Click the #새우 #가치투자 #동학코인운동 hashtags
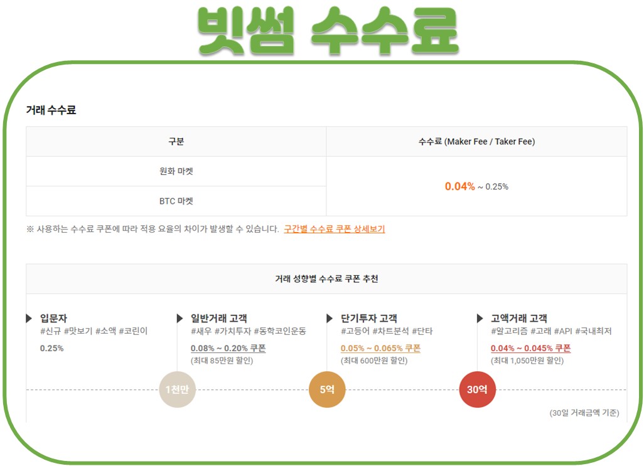The height and width of the screenshot is (466, 644). pos(249,331)
